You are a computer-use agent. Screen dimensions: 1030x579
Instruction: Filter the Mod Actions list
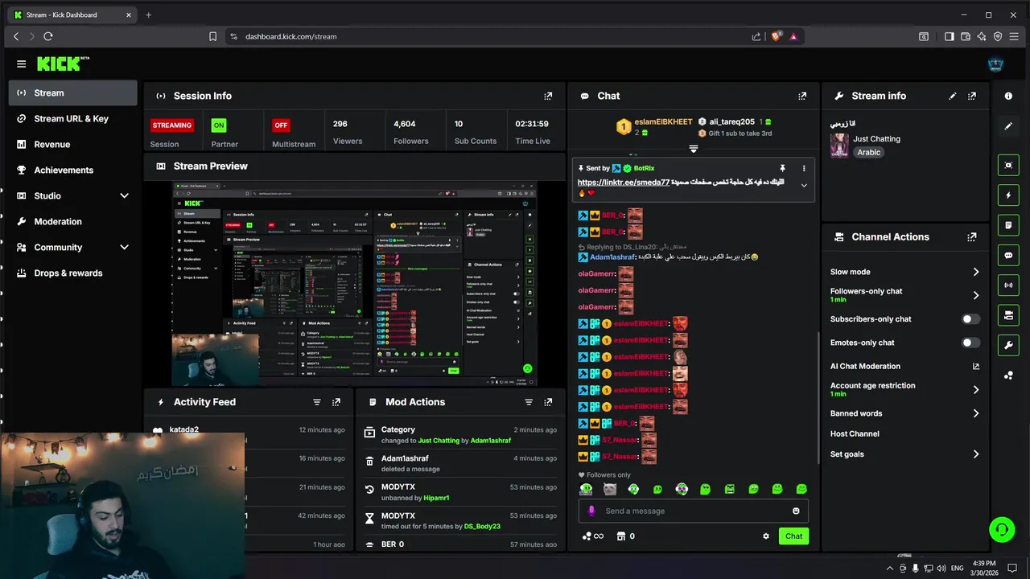(529, 402)
